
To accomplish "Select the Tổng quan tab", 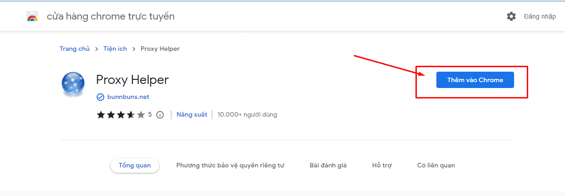I will click(x=135, y=166).
